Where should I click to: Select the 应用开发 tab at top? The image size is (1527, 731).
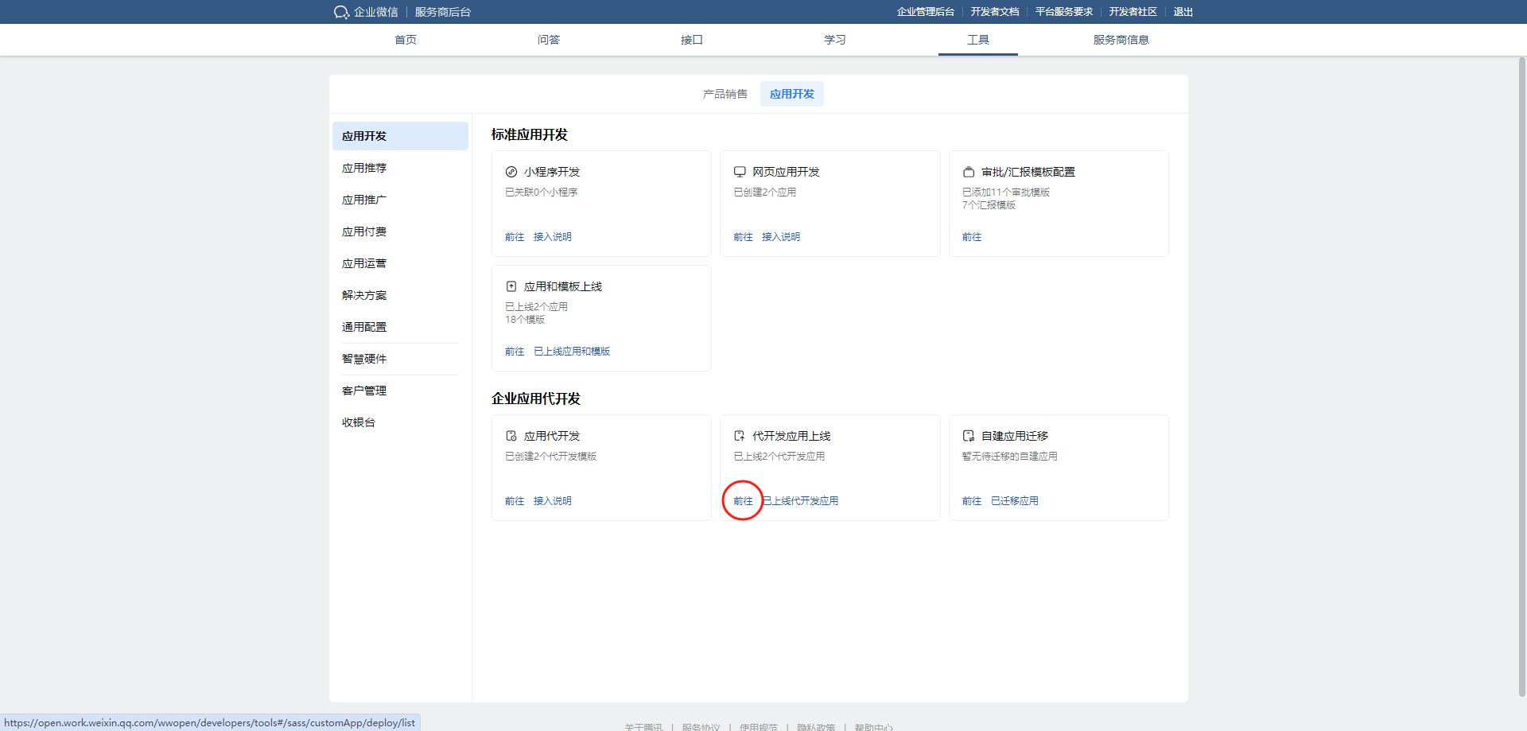(x=791, y=94)
